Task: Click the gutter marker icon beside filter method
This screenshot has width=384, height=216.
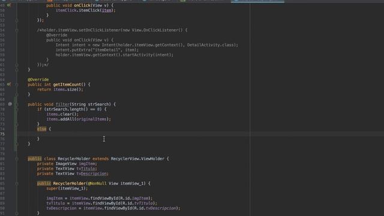Action: click(10, 104)
